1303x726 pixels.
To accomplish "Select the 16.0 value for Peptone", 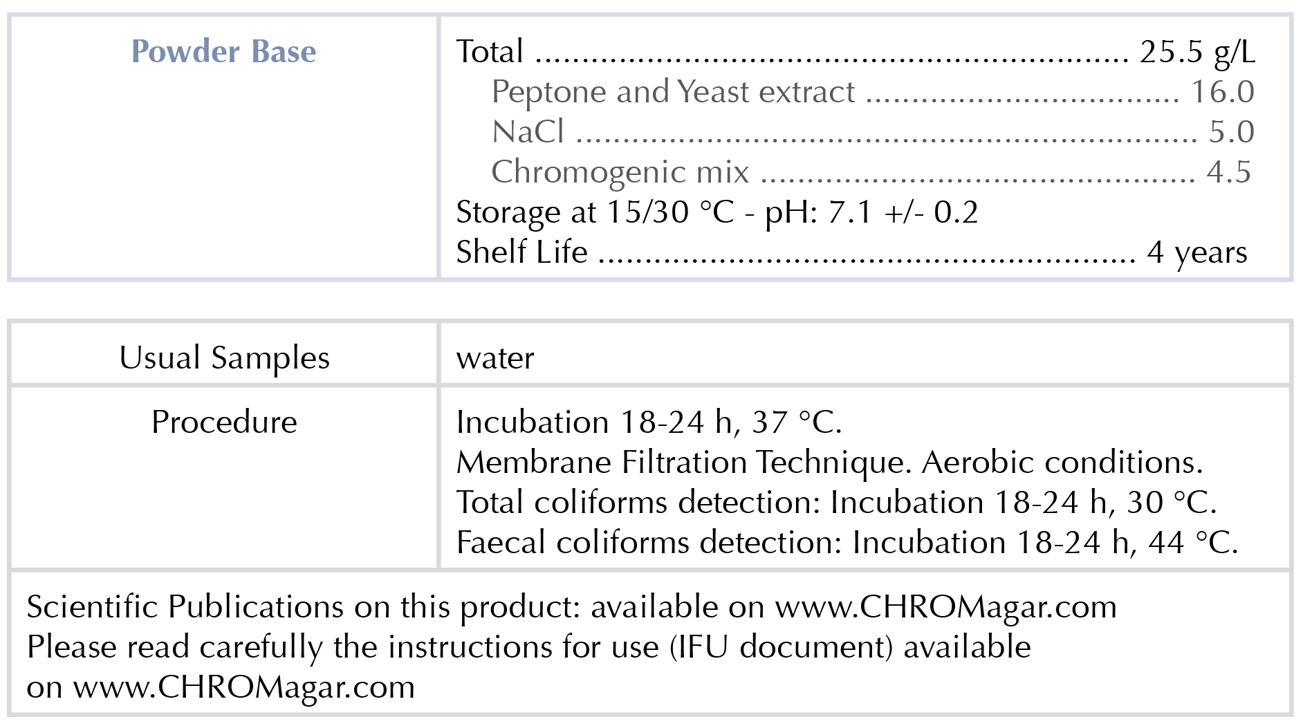I will pos(1222,92).
